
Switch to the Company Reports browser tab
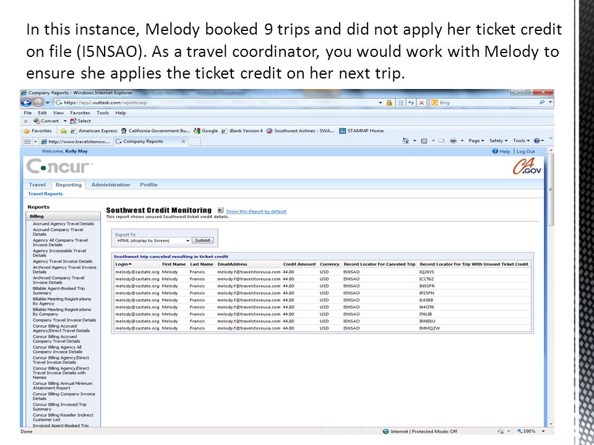(x=150, y=142)
